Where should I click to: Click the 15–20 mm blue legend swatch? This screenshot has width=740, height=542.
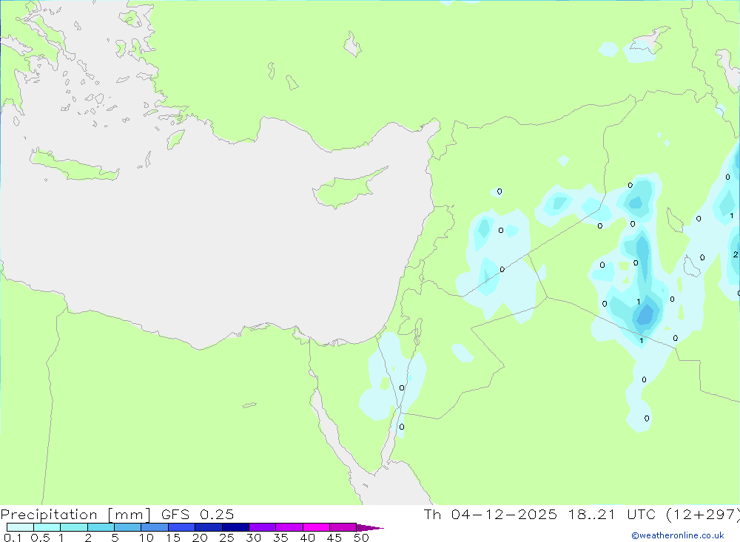[181, 527]
